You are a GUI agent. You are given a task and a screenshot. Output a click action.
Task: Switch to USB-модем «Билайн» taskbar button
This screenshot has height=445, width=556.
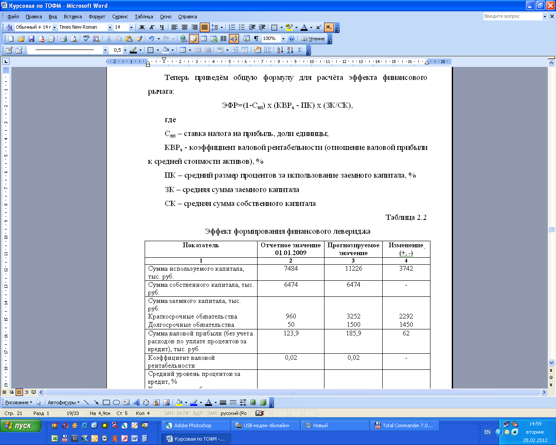point(265,425)
